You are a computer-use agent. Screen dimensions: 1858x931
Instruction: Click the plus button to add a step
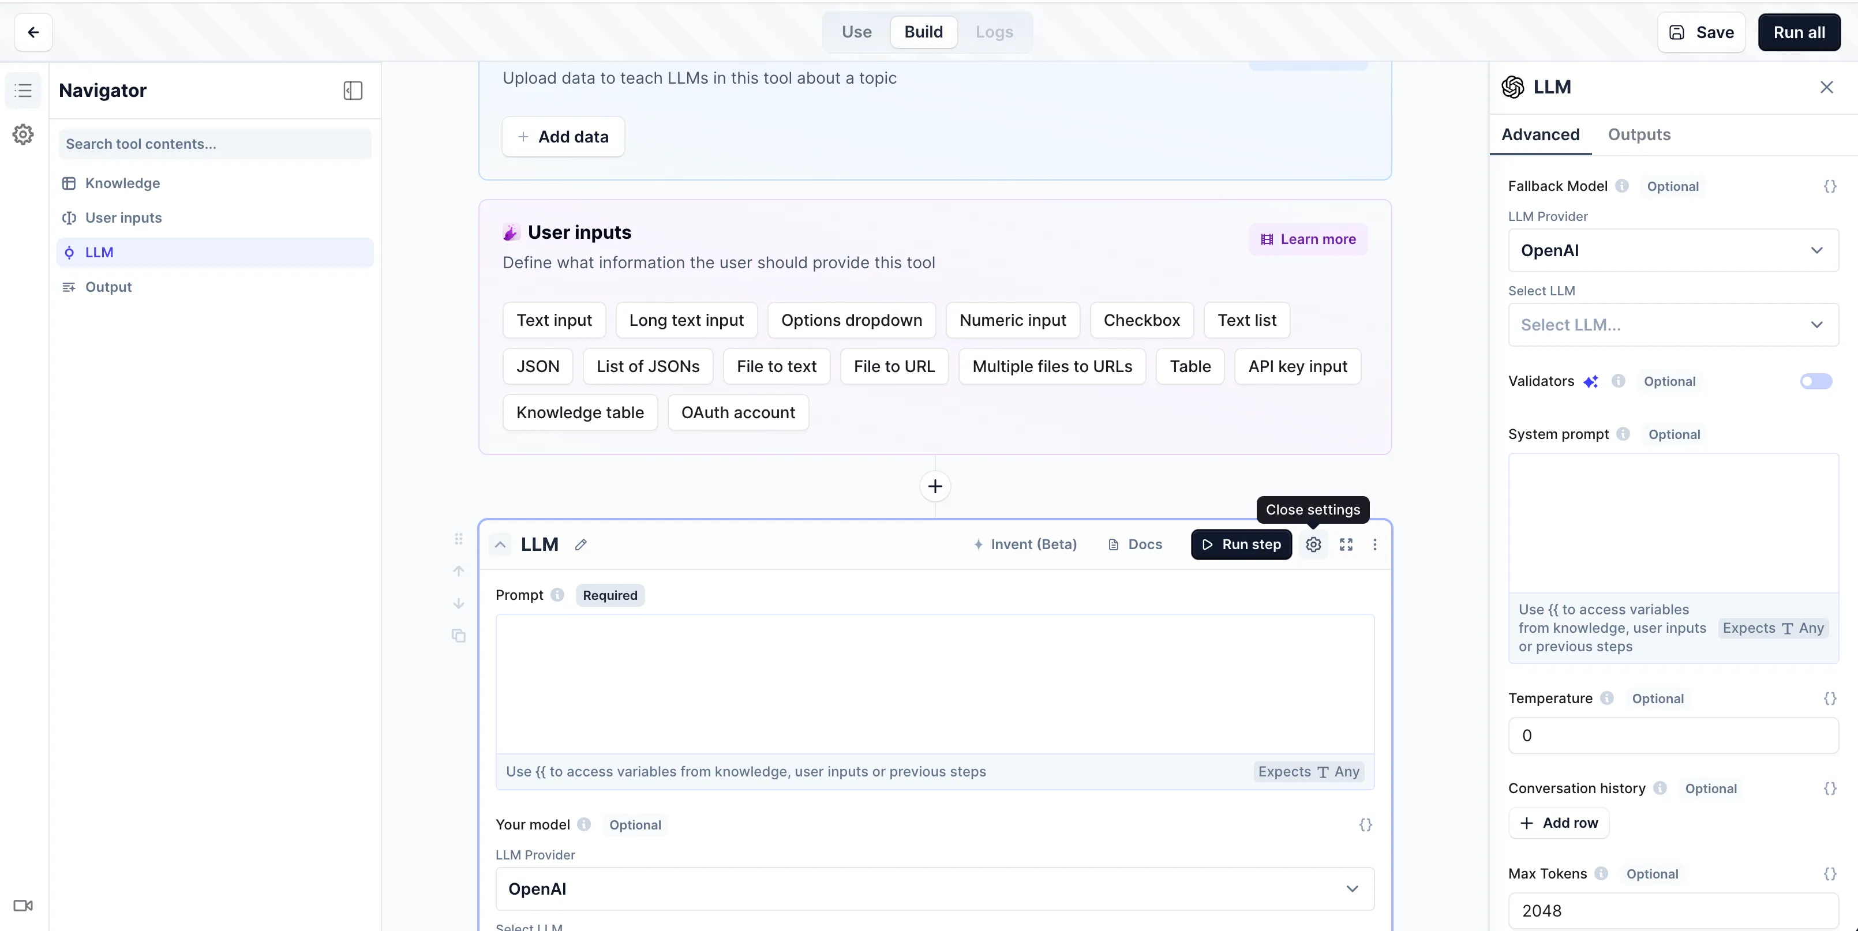click(935, 486)
